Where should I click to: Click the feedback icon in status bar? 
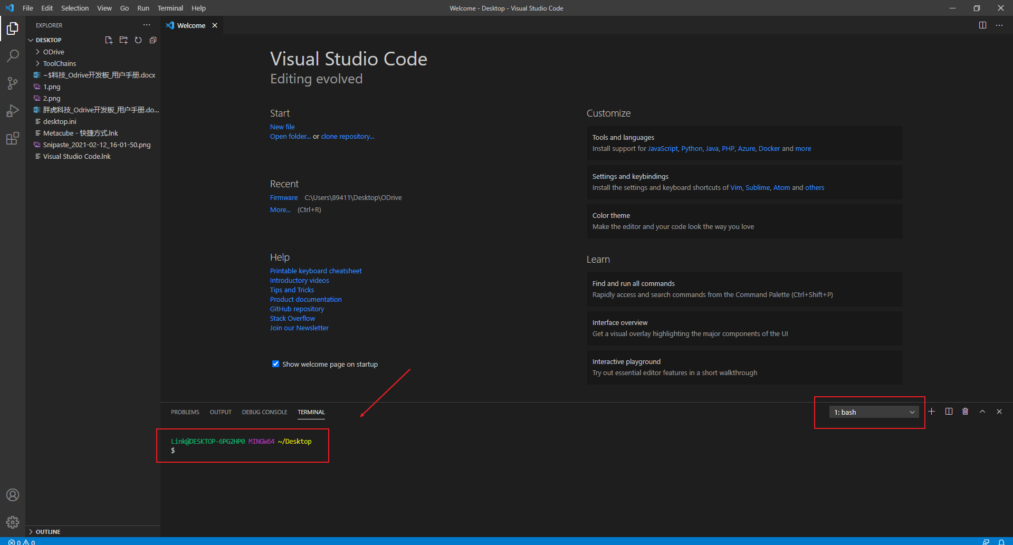986,542
